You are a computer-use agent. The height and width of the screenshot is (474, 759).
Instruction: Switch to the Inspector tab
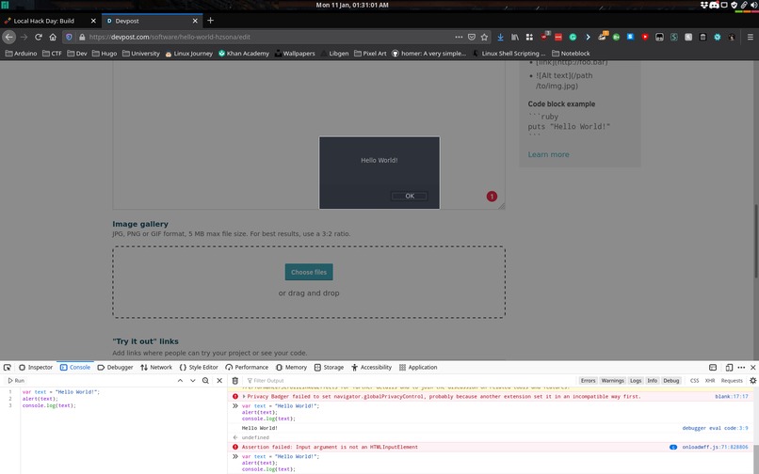click(x=36, y=368)
